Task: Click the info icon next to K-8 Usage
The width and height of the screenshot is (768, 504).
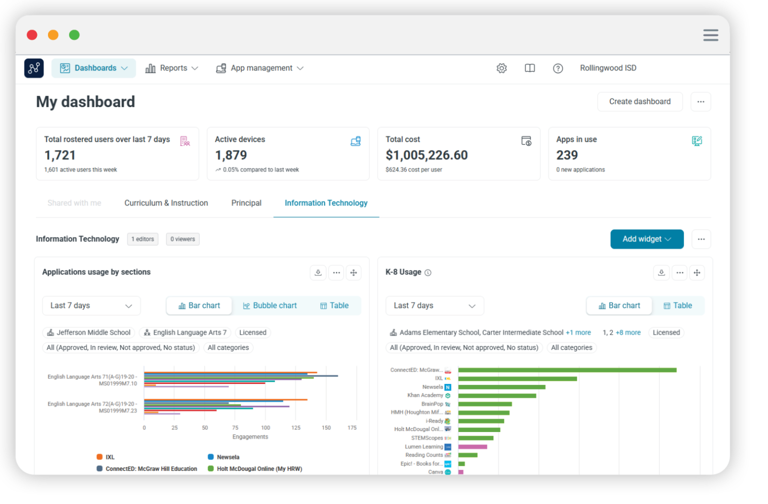Action: click(428, 272)
